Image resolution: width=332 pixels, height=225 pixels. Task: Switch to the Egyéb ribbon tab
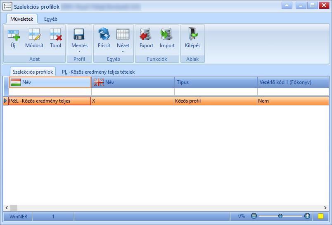51,19
